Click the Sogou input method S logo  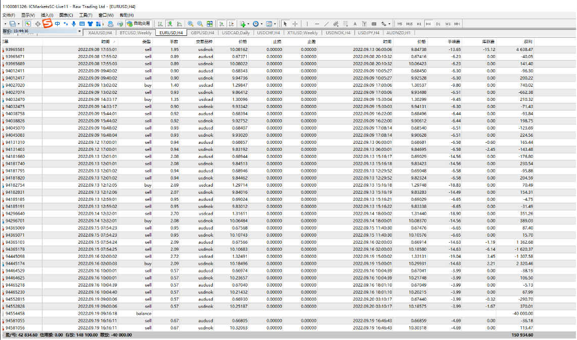point(48,24)
